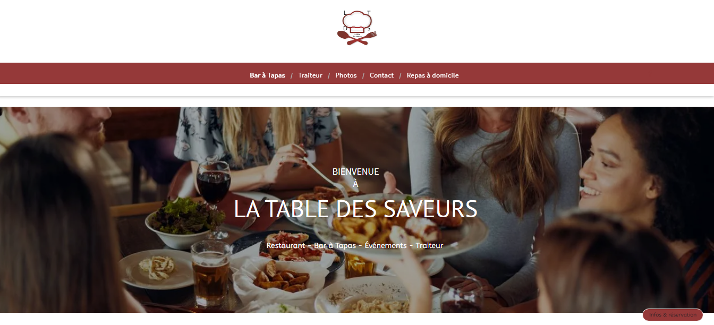Open the Bar à Tapas menu item

tap(267, 75)
